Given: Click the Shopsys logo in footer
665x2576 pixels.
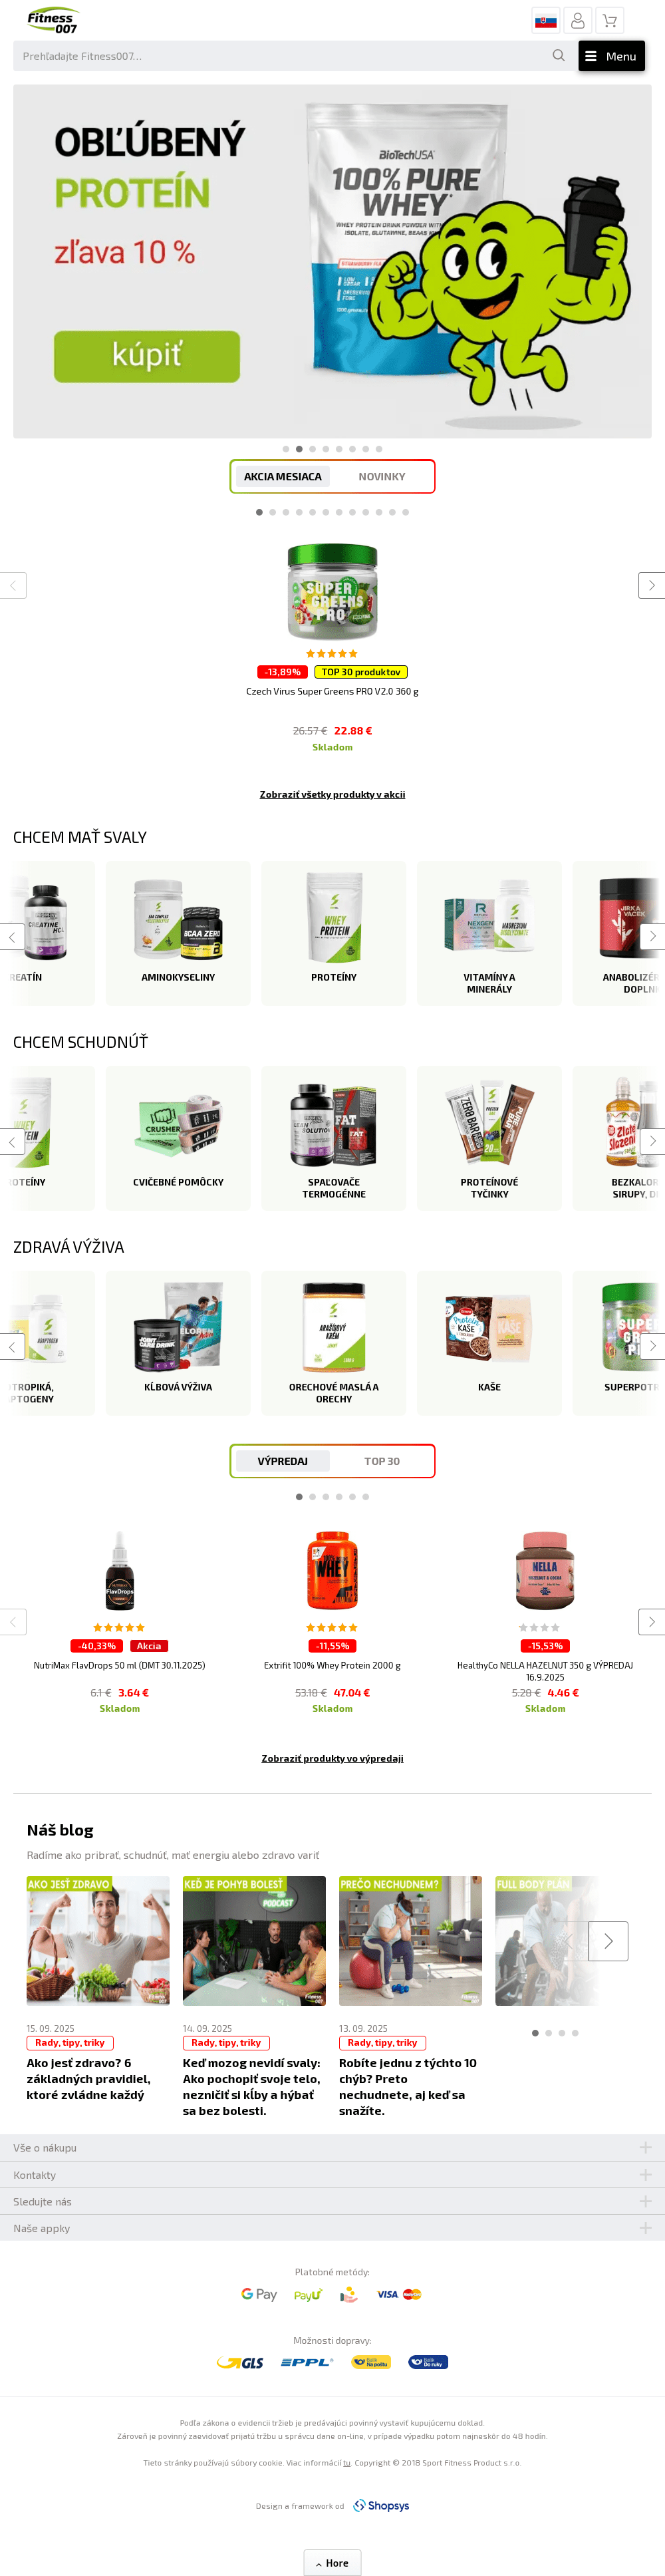Looking at the screenshot, I should point(381,2505).
